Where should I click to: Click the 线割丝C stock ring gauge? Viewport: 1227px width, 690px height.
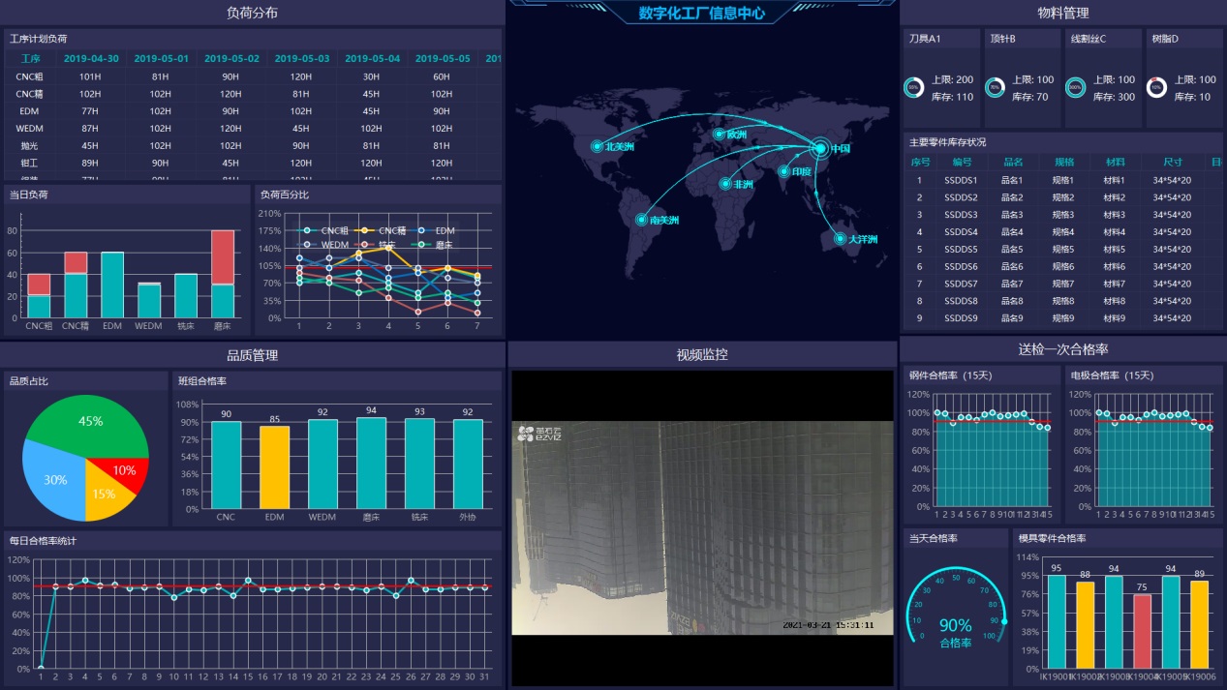coord(1075,88)
